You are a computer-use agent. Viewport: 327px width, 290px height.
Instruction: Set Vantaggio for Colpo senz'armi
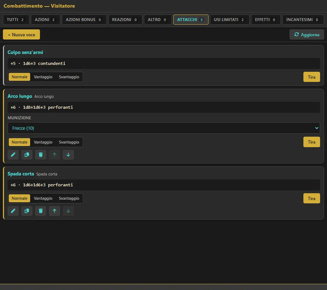point(43,77)
